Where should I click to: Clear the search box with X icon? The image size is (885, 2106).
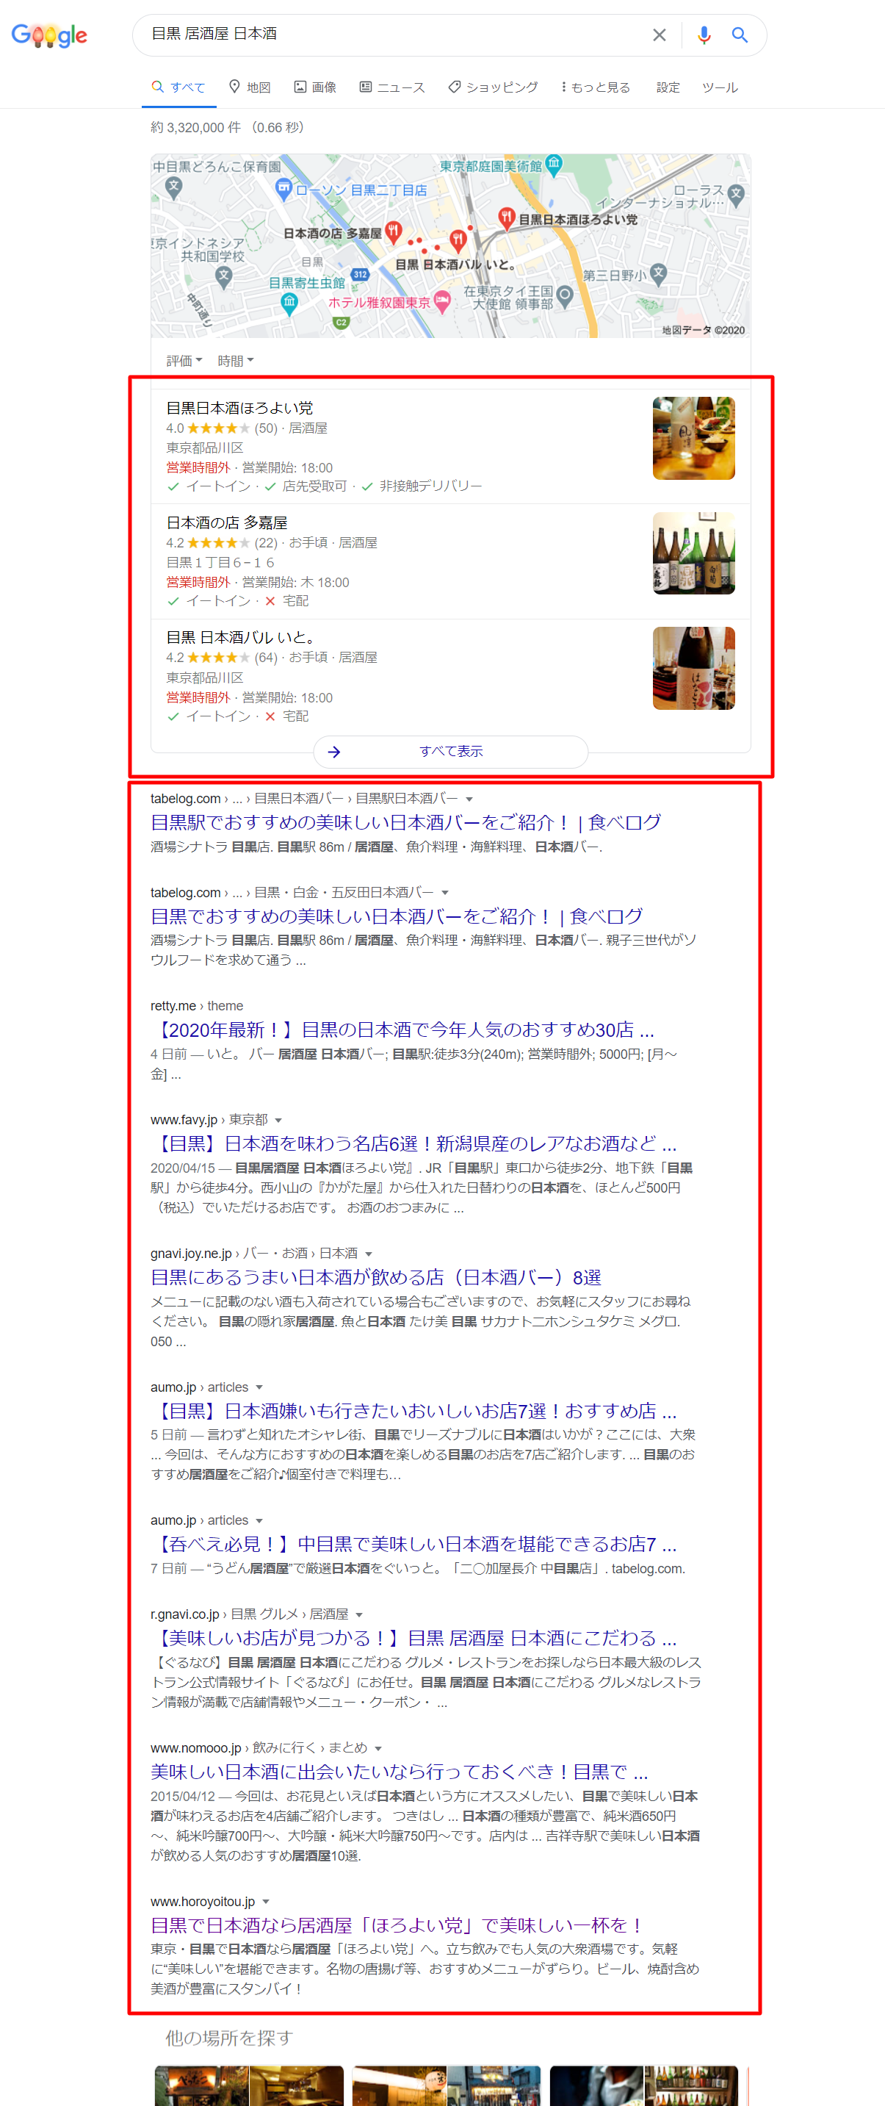point(659,35)
